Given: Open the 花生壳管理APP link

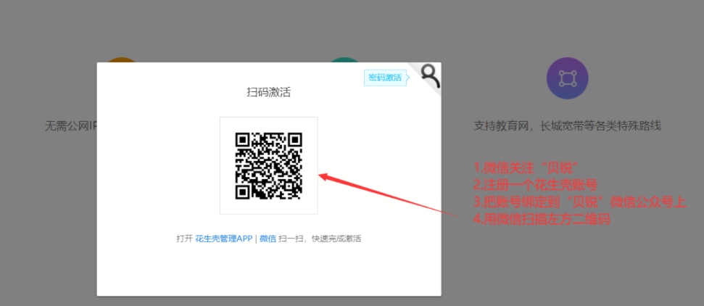Looking at the screenshot, I should point(223,239).
